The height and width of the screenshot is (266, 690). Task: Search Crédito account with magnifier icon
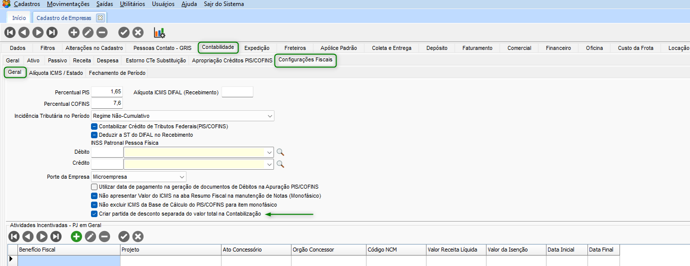[280, 164]
